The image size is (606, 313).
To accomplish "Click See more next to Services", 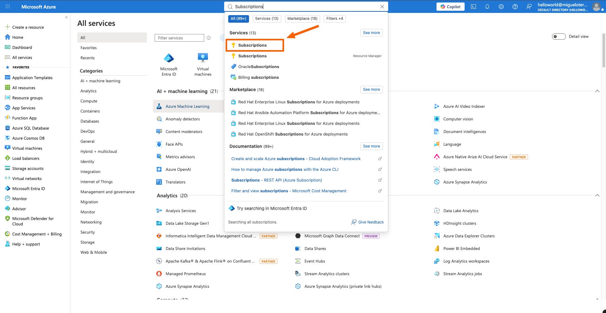I will pos(371,33).
